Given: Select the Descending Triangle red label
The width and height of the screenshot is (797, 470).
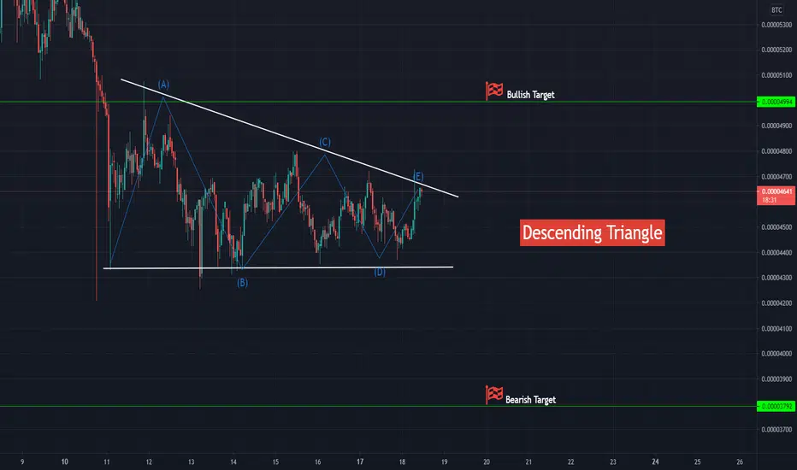Looking at the screenshot, I should (592, 232).
